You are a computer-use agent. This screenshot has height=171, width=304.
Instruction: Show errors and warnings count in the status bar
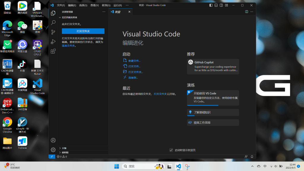pyautogui.click(x=62, y=156)
